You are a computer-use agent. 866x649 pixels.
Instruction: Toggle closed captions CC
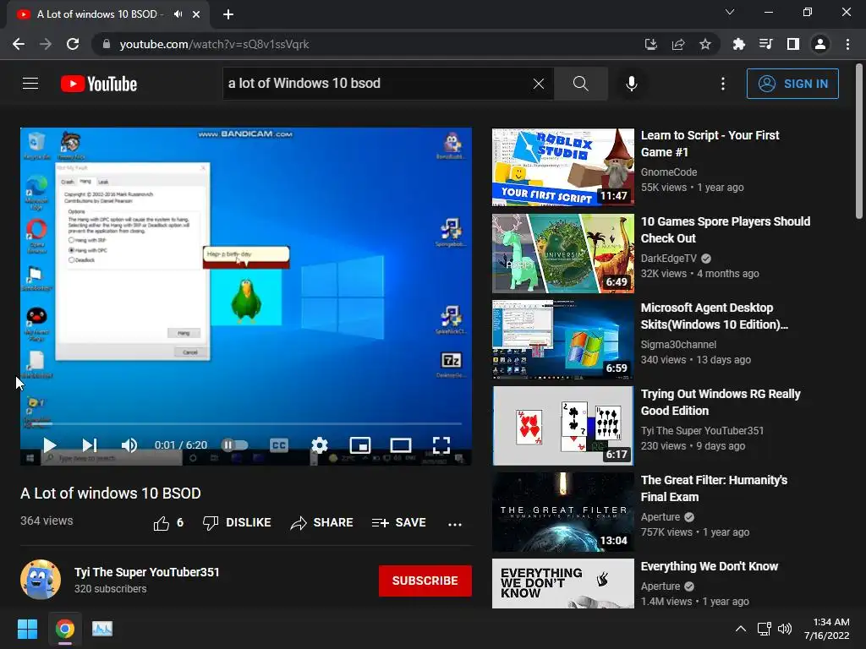279,444
